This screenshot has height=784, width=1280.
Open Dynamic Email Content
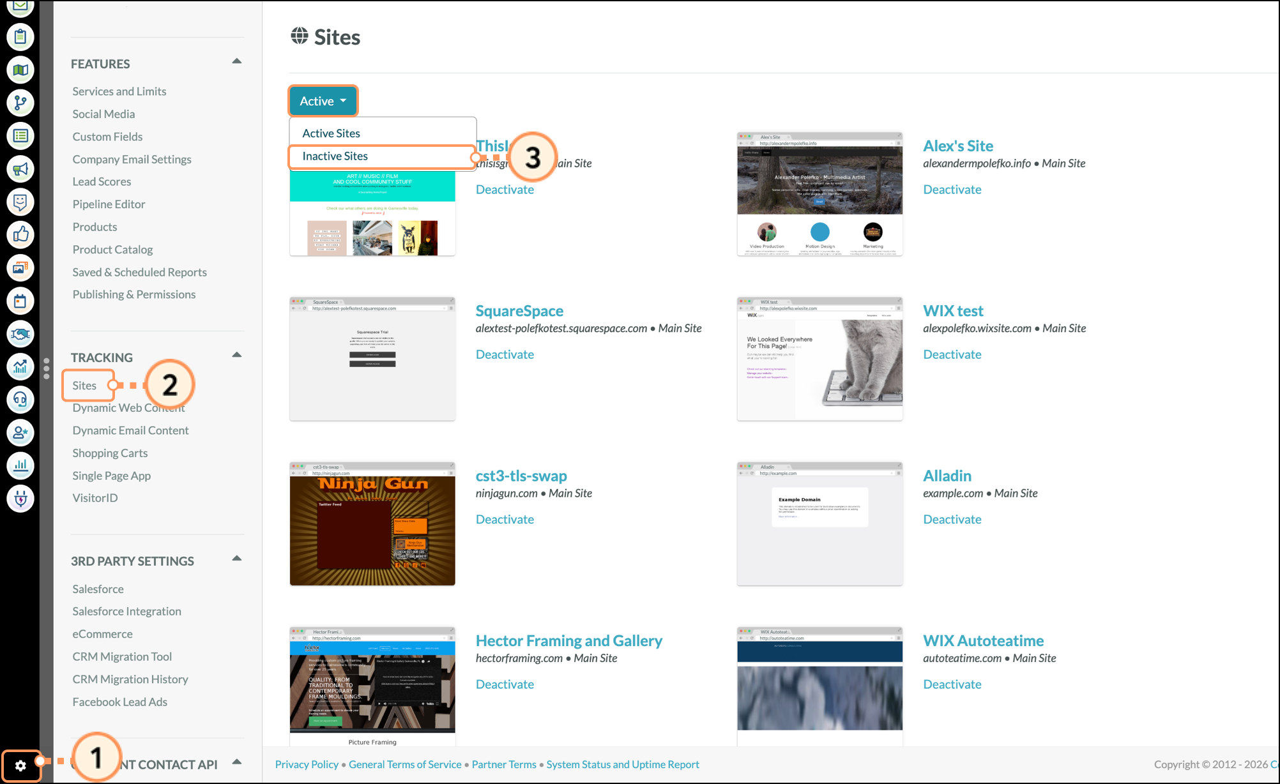point(130,431)
